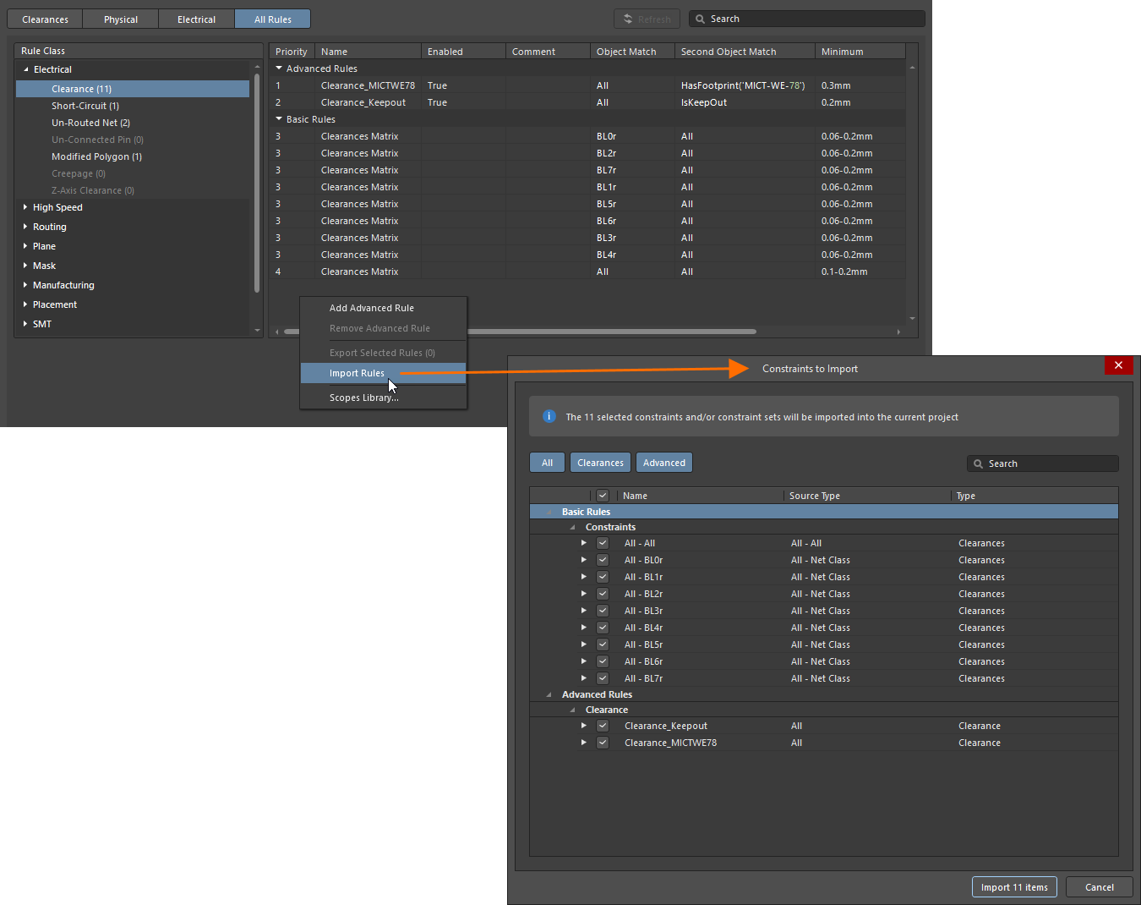
Task: Select Clearance (11) in the Rule Class tree
Action: coord(133,89)
